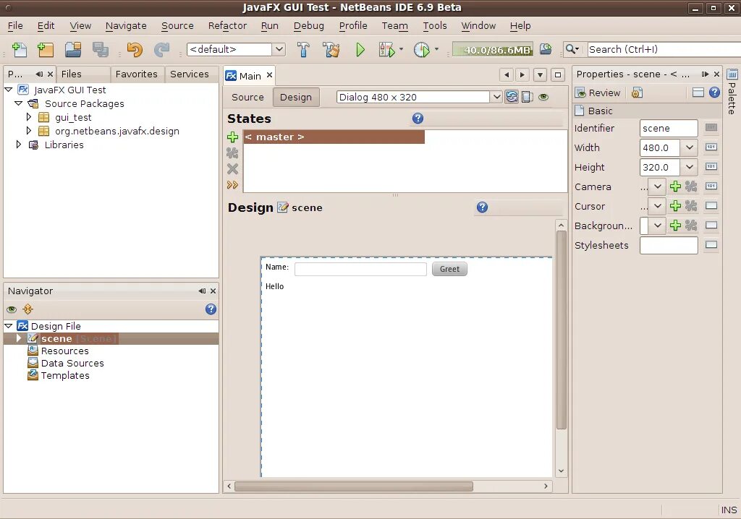
Task: Click the Properties panel help icon
Action: point(714,92)
